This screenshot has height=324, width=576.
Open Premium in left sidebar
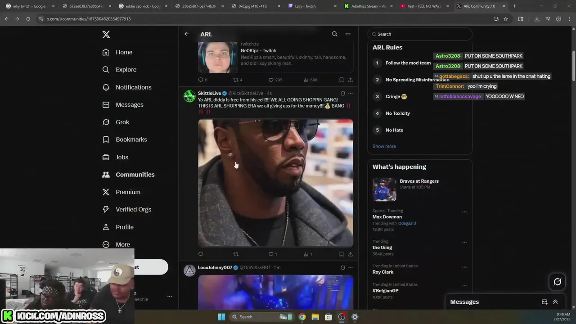[x=121, y=192]
